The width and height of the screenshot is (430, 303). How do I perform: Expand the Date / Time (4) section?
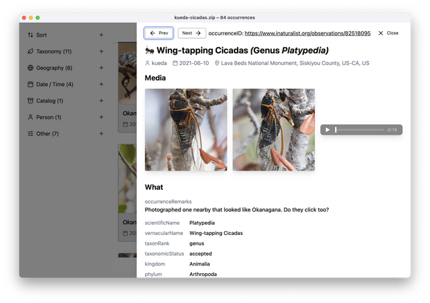pos(101,85)
